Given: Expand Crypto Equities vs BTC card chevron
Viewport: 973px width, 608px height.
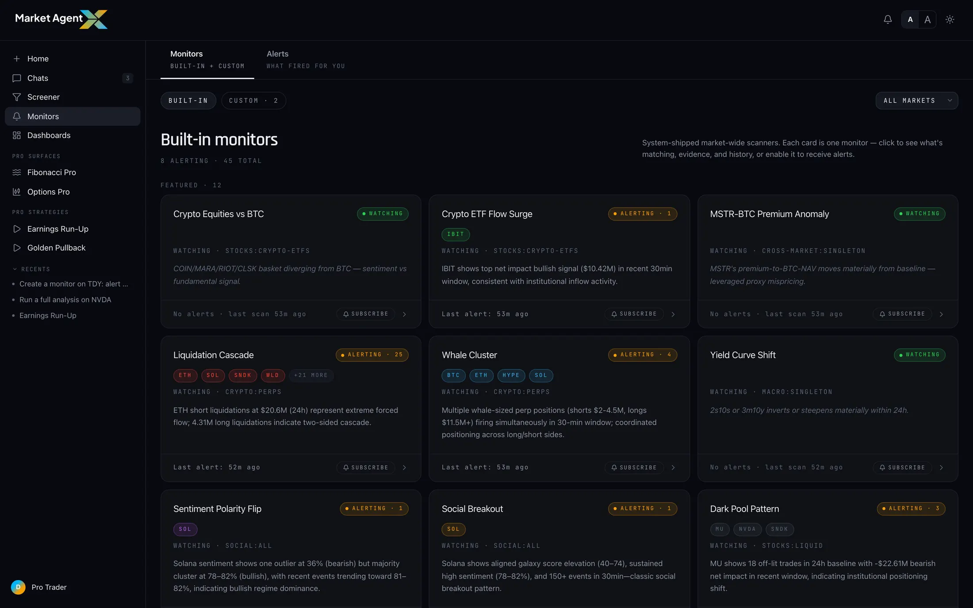Looking at the screenshot, I should coord(404,314).
